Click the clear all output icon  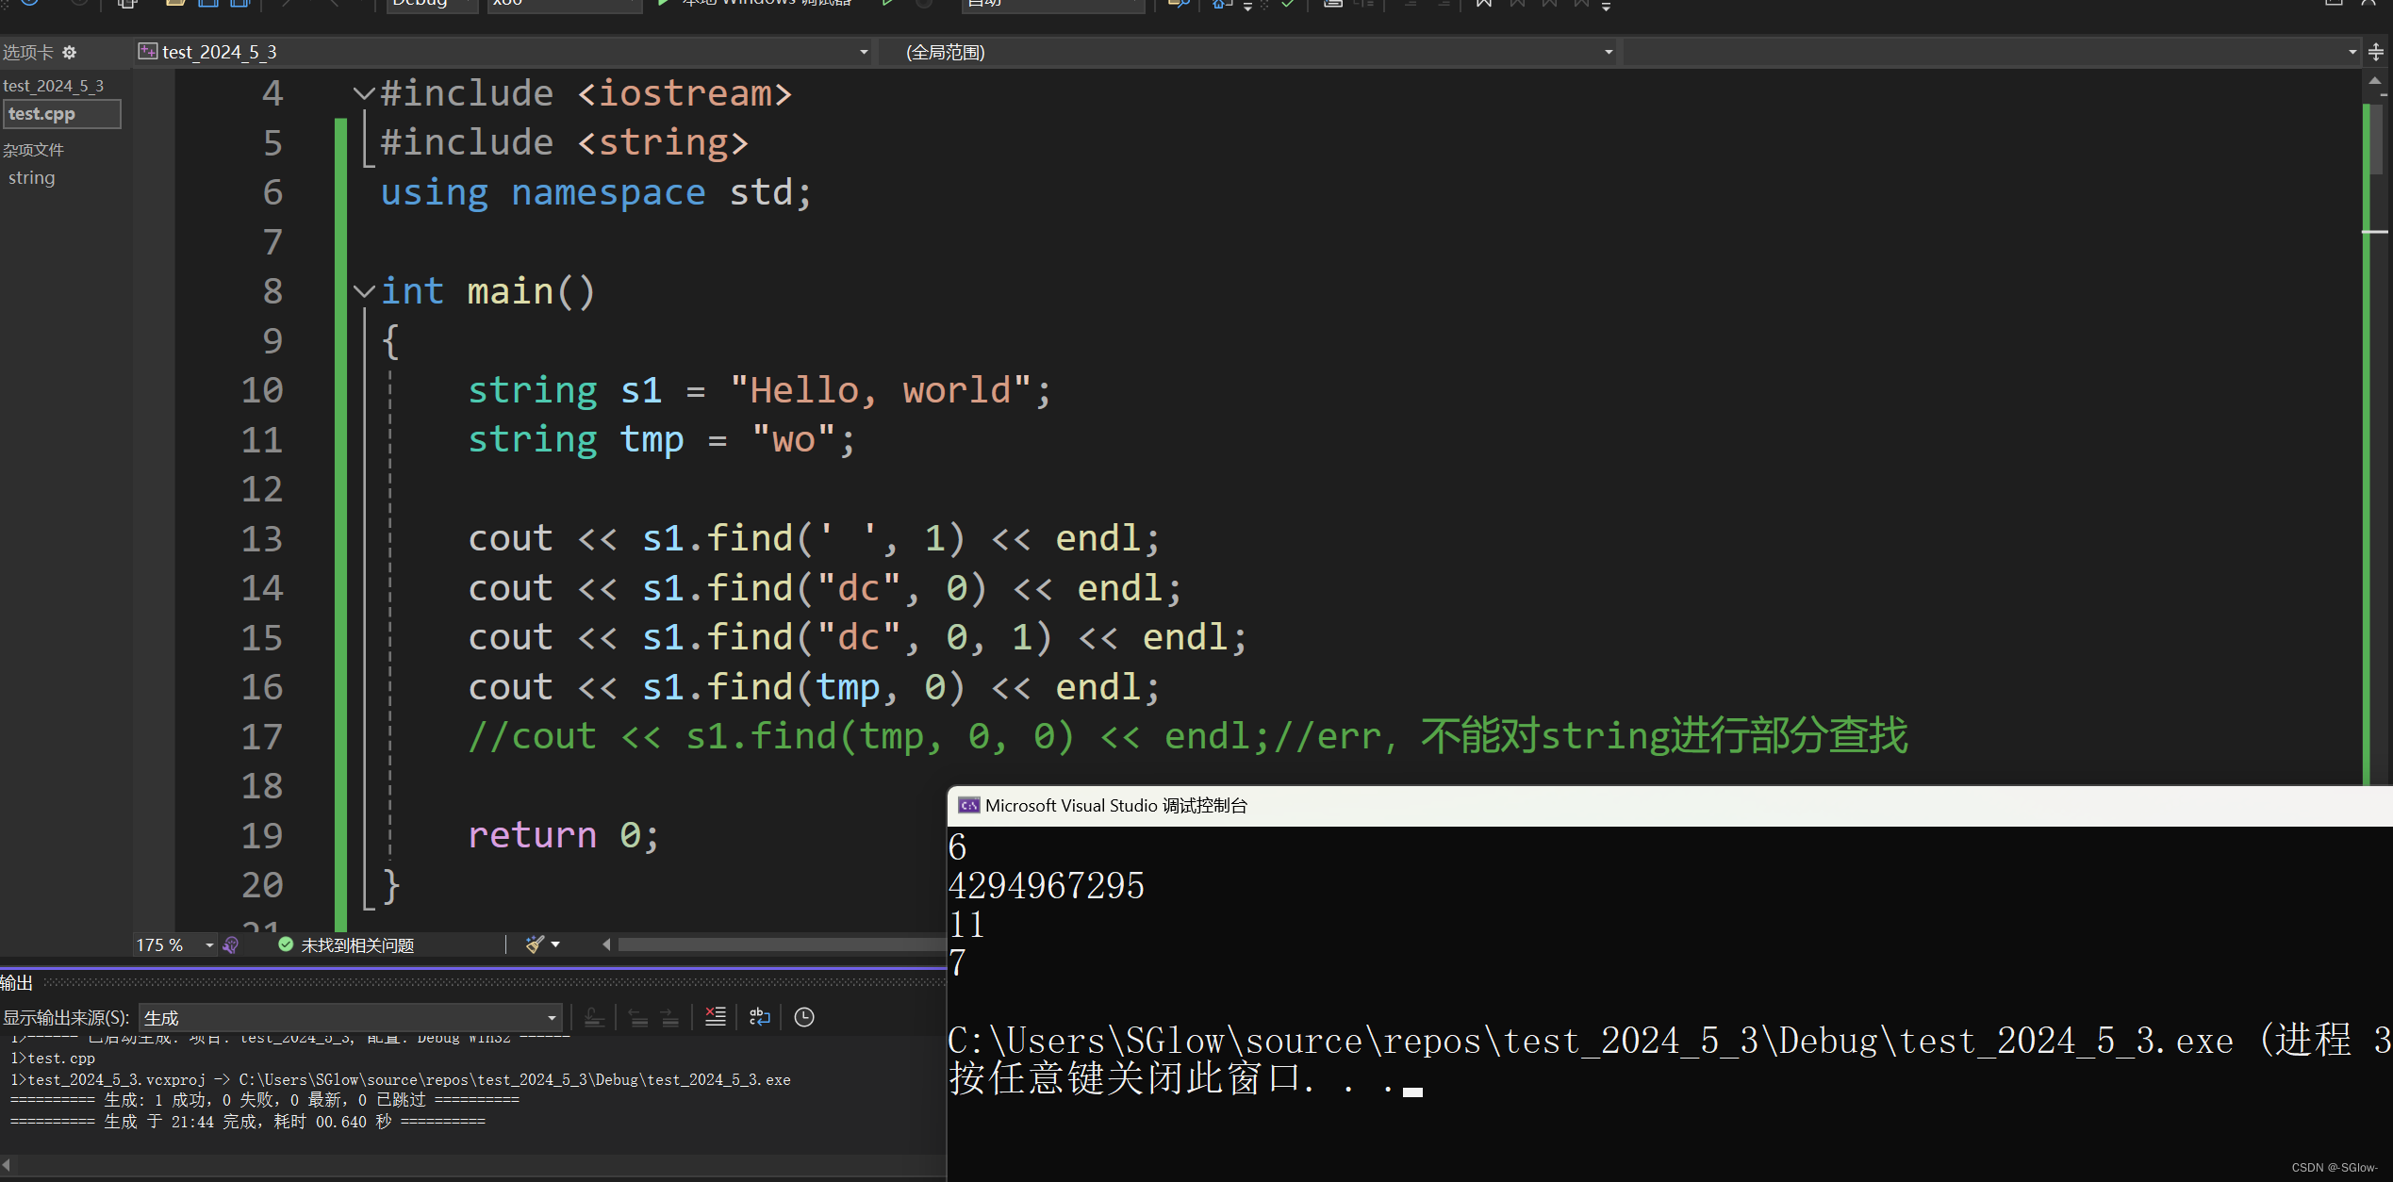click(x=716, y=1017)
